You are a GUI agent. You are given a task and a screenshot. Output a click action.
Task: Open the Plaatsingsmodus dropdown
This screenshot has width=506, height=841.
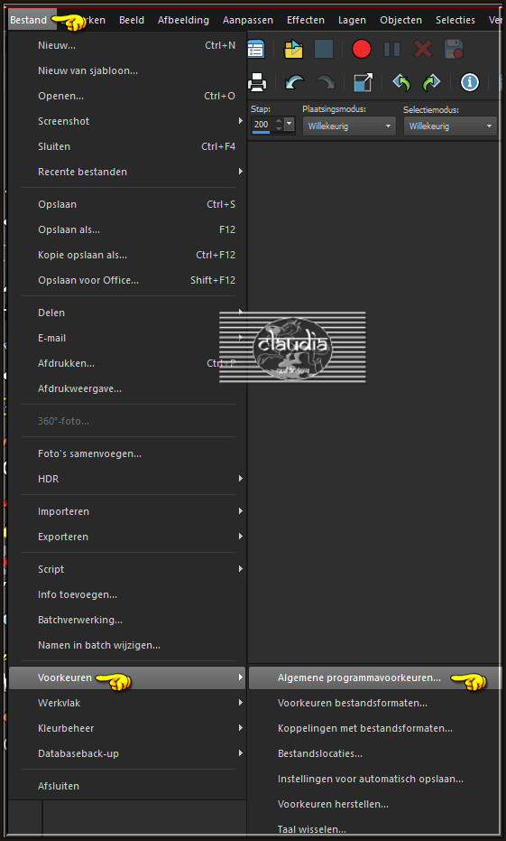pos(349,126)
